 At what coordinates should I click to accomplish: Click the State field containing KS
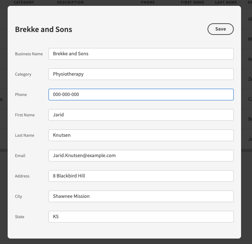click(x=141, y=217)
